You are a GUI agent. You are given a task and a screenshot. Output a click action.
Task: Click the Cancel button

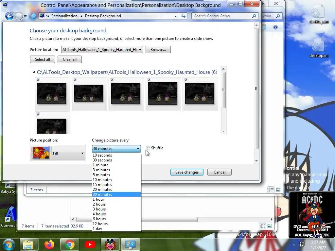point(220,172)
